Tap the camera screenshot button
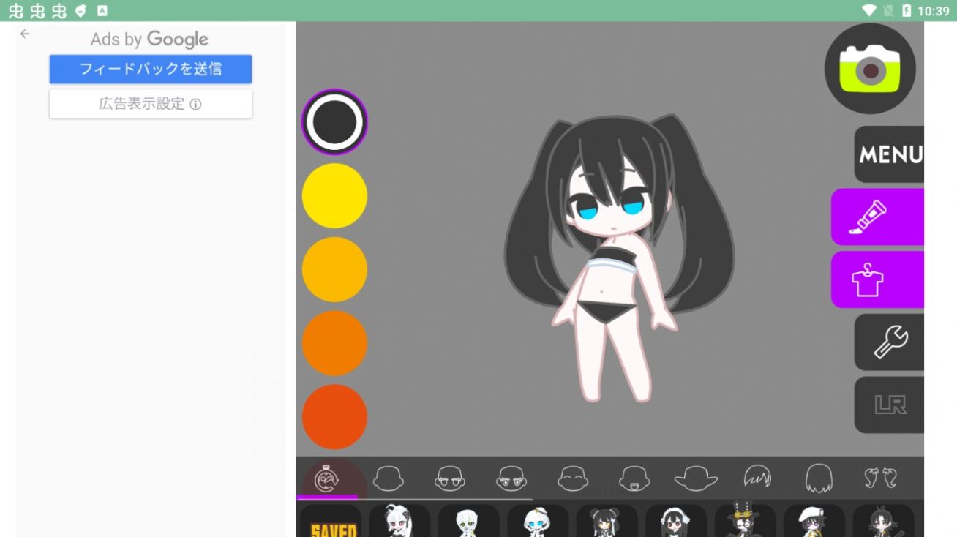 pyautogui.click(x=869, y=69)
